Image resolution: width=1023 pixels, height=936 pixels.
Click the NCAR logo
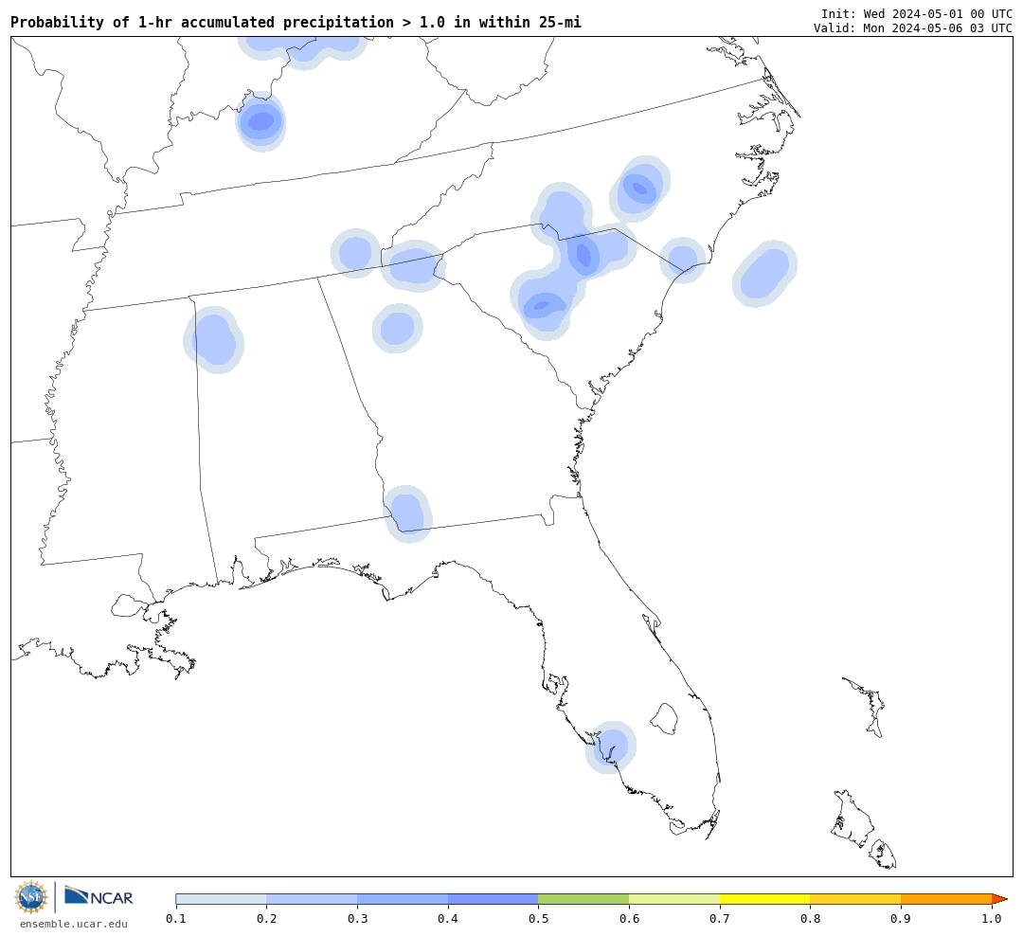click(x=99, y=896)
